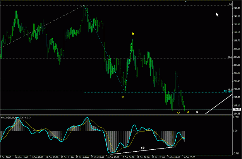Viewport: 242px width, 159px height.
Task: Click '17 Oct 04:00' on the time axis
Action: [x=128, y=157]
